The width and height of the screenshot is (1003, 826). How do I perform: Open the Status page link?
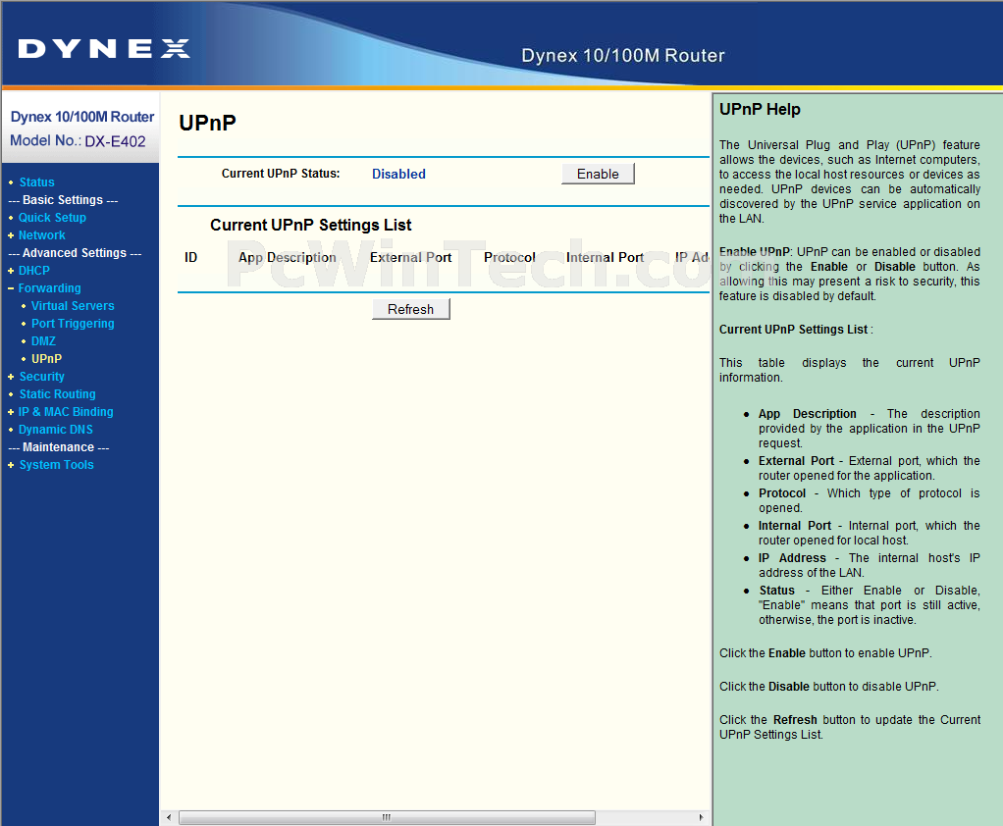[x=36, y=182]
